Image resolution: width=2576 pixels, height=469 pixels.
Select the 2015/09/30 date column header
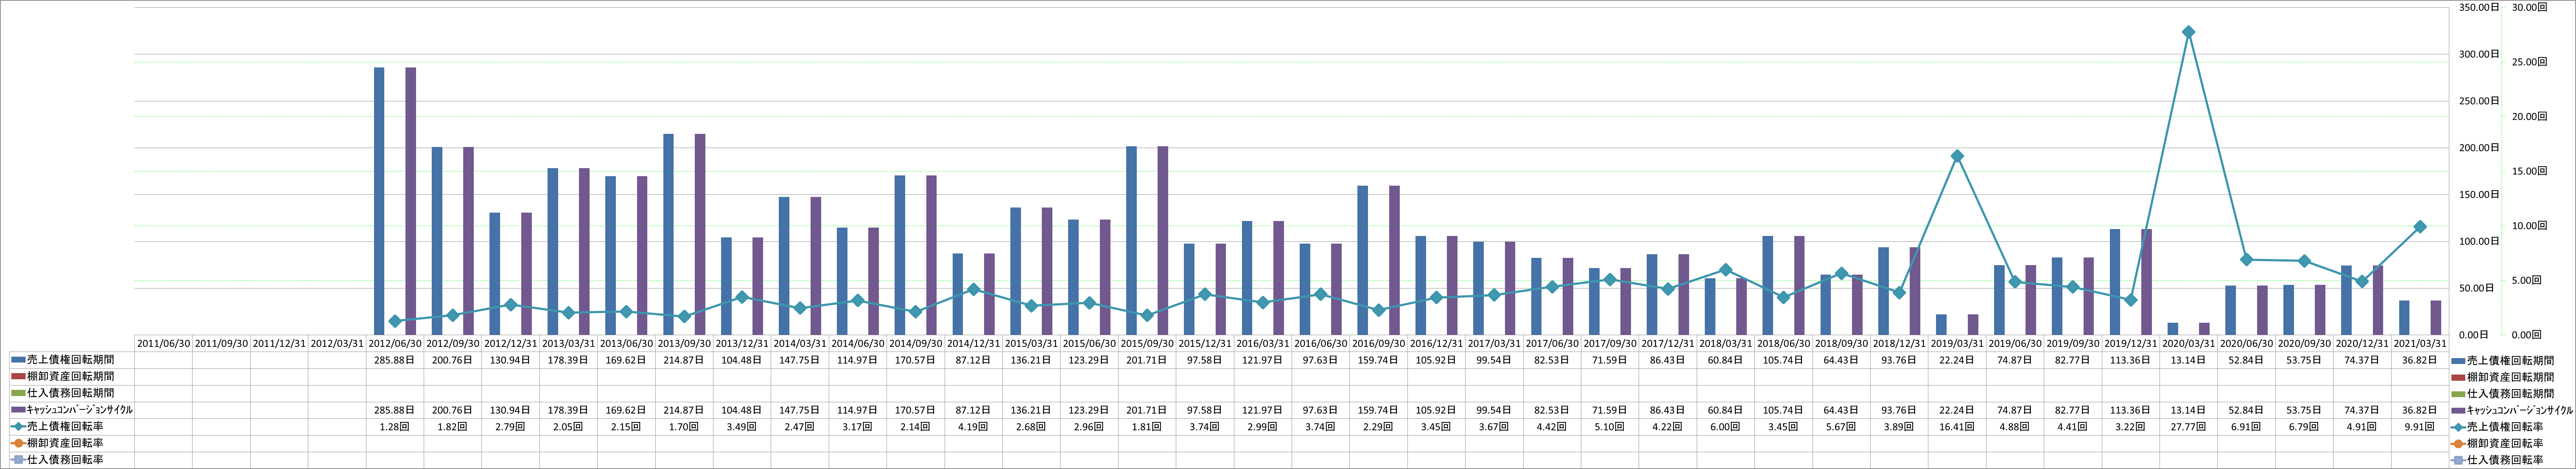click(1147, 343)
